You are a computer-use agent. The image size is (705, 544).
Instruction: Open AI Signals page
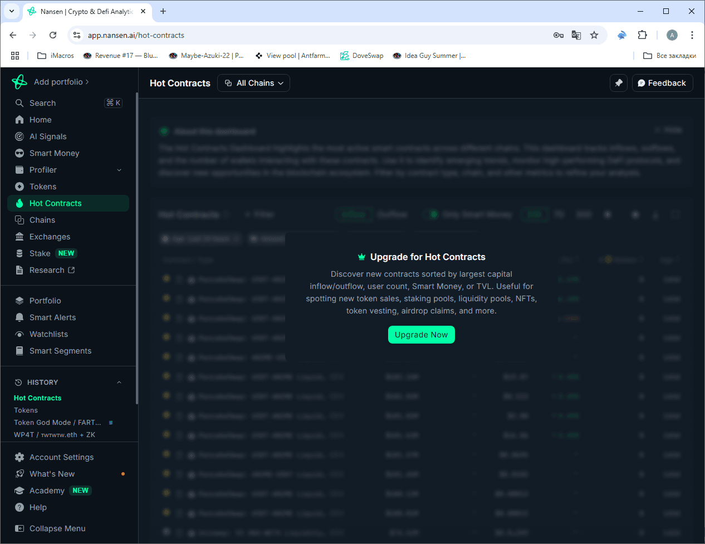pyautogui.click(x=68, y=136)
